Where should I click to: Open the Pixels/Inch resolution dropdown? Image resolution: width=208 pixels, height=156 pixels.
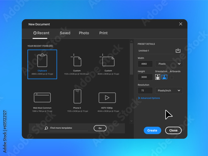(x=169, y=91)
